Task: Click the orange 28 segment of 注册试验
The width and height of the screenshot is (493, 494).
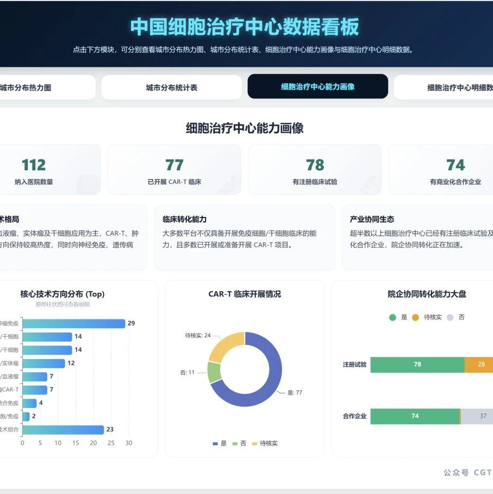Action: coord(479,365)
